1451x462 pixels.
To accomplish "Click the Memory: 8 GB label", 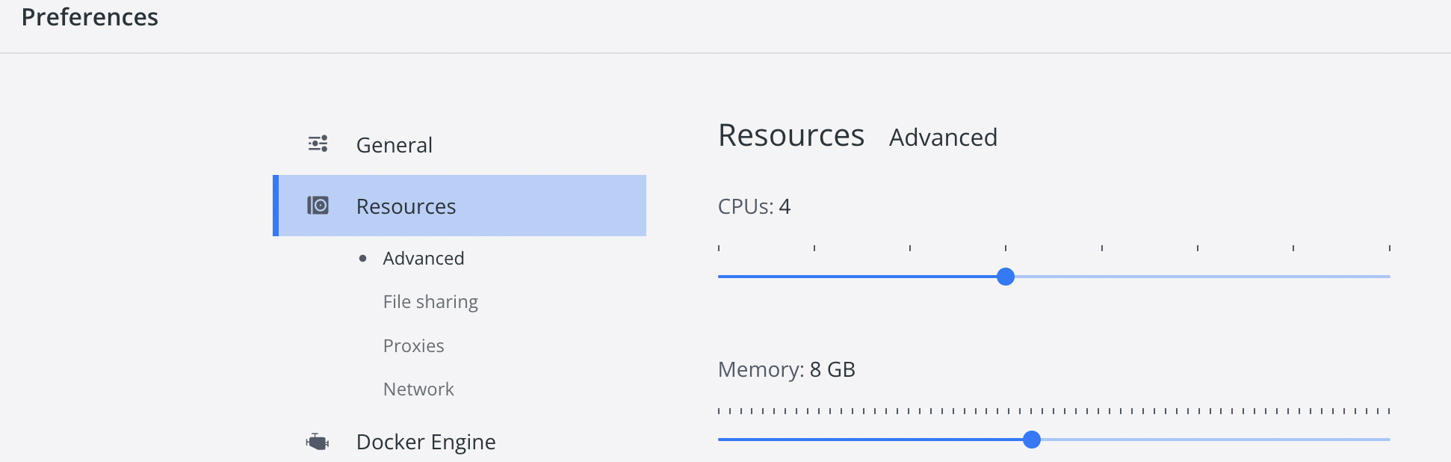I will click(786, 369).
